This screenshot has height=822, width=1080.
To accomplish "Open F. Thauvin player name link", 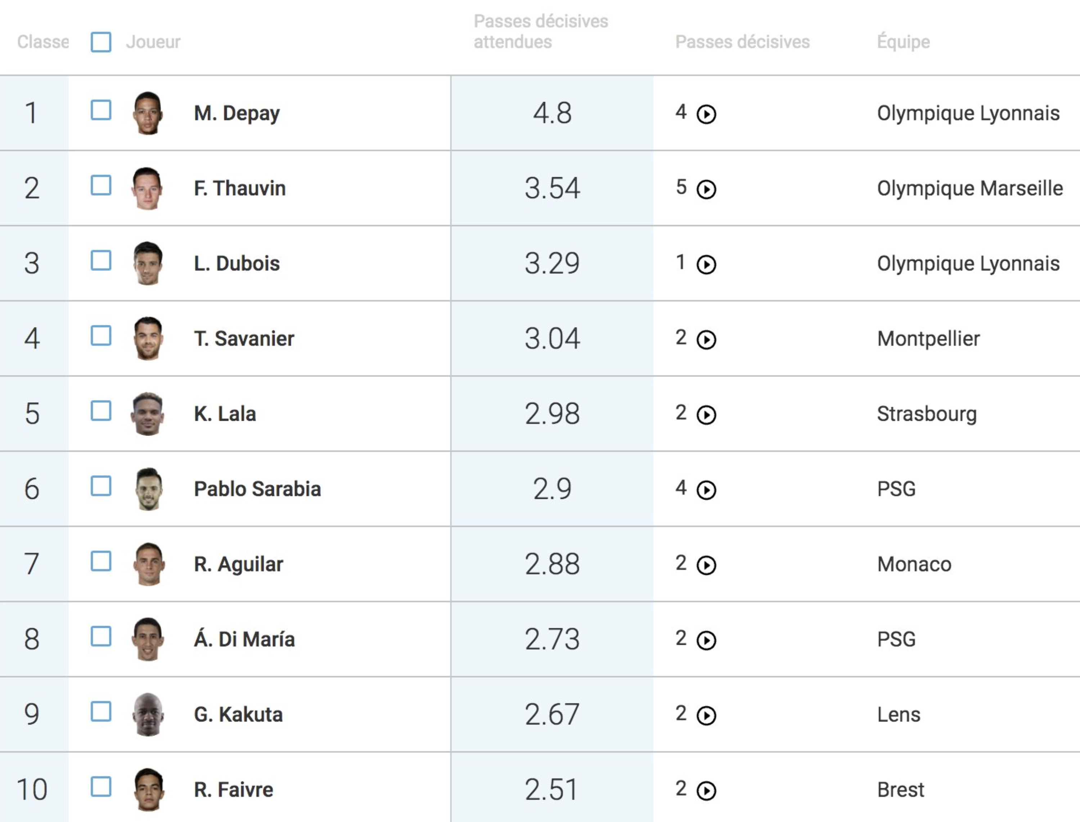I will (x=239, y=188).
